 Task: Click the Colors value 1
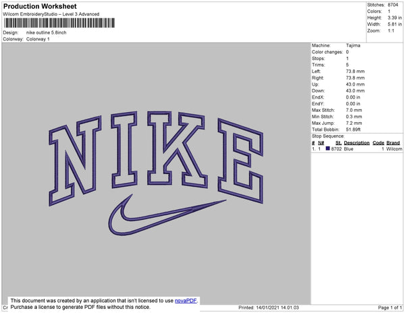pyautogui.click(x=389, y=11)
